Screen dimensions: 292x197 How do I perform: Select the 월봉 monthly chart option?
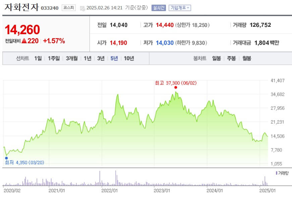(x=246, y=58)
